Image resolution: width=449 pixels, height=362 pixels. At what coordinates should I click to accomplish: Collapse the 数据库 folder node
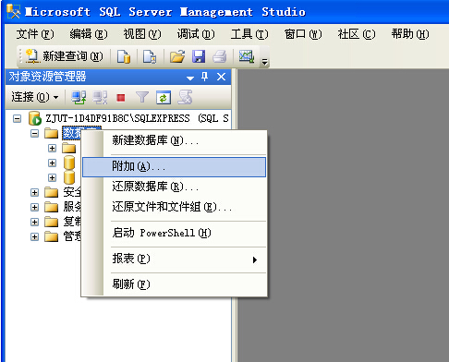[34, 133]
